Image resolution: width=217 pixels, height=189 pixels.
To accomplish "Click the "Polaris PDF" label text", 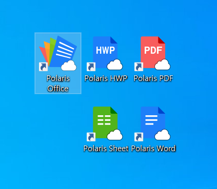I will pyautogui.click(x=153, y=78).
